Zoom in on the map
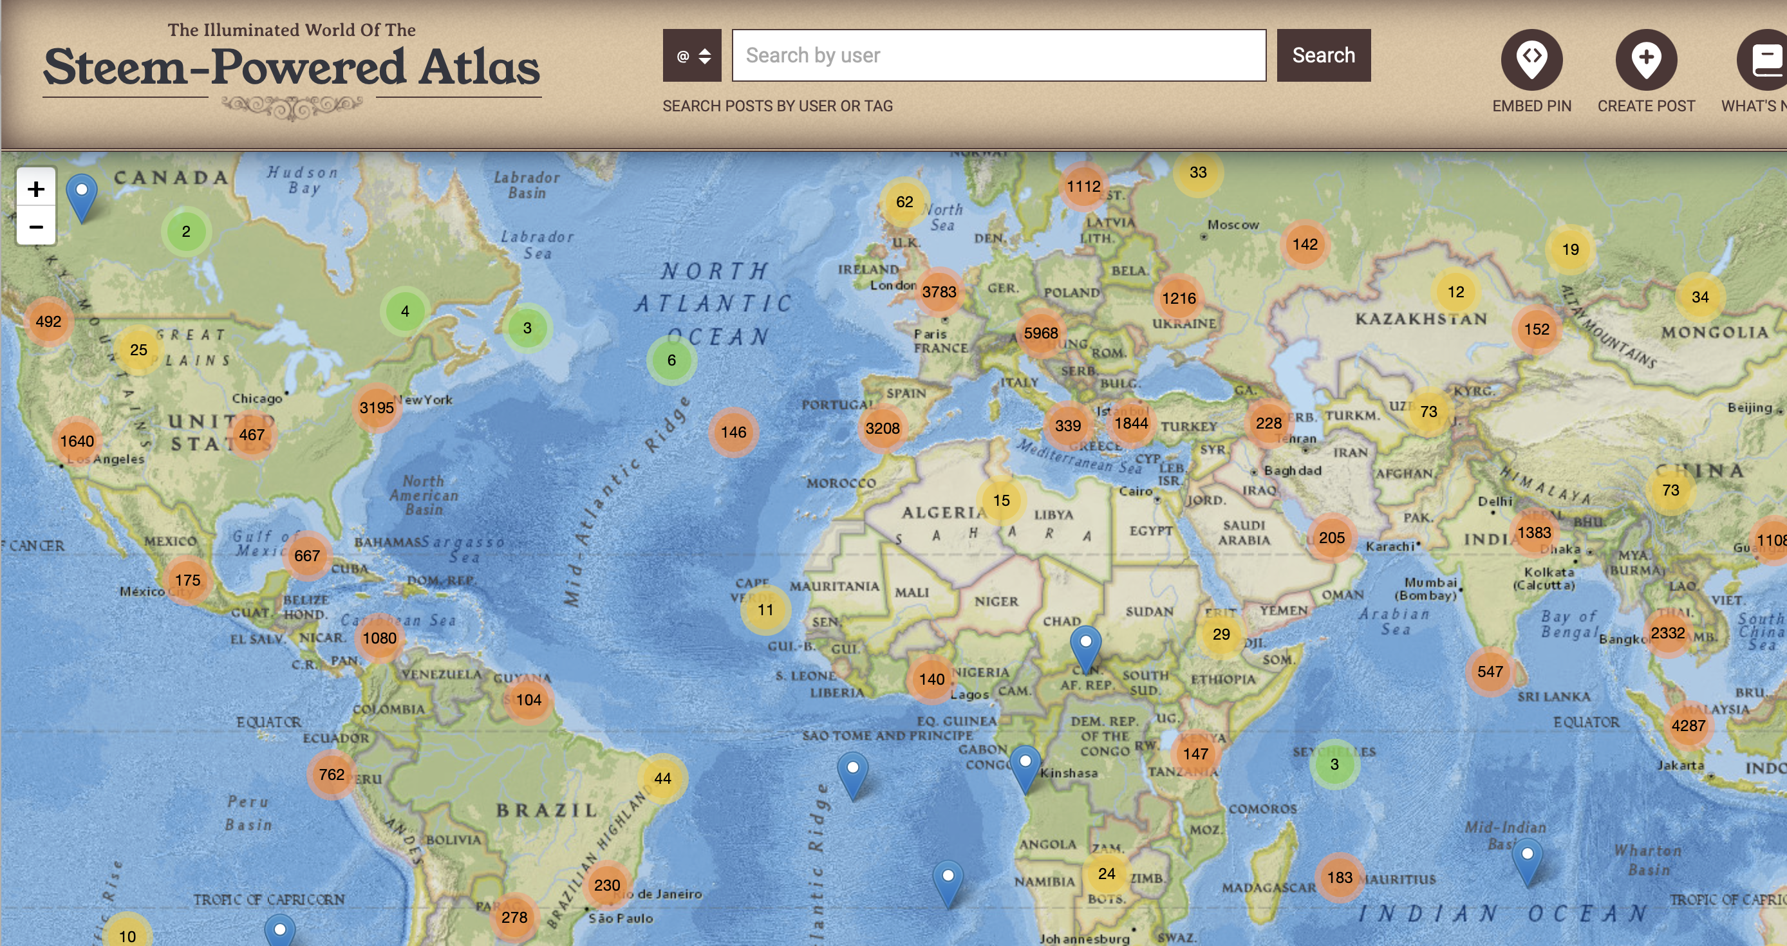This screenshot has width=1787, height=946. 36,189
